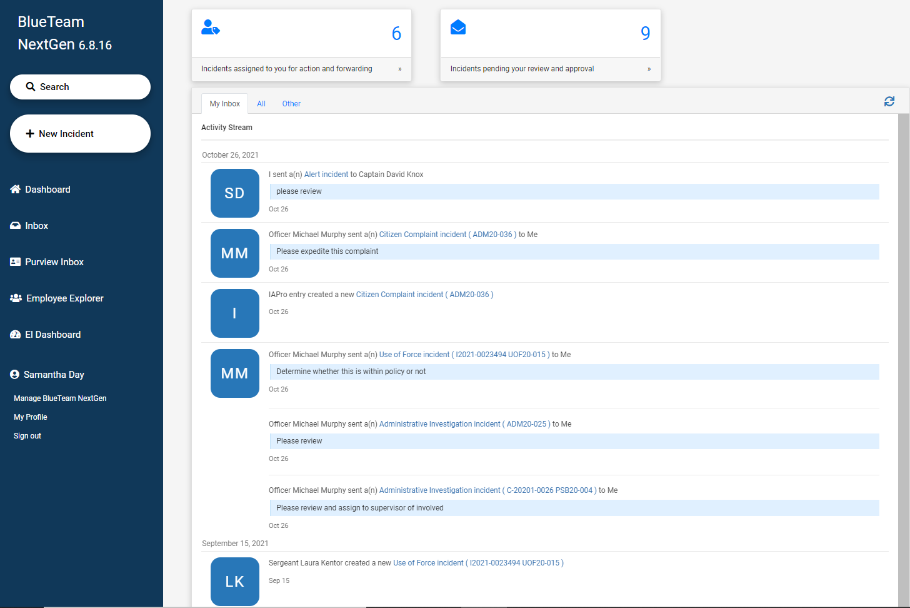
Task: Sign out of BlueTeam
Action: coord(27,436)
